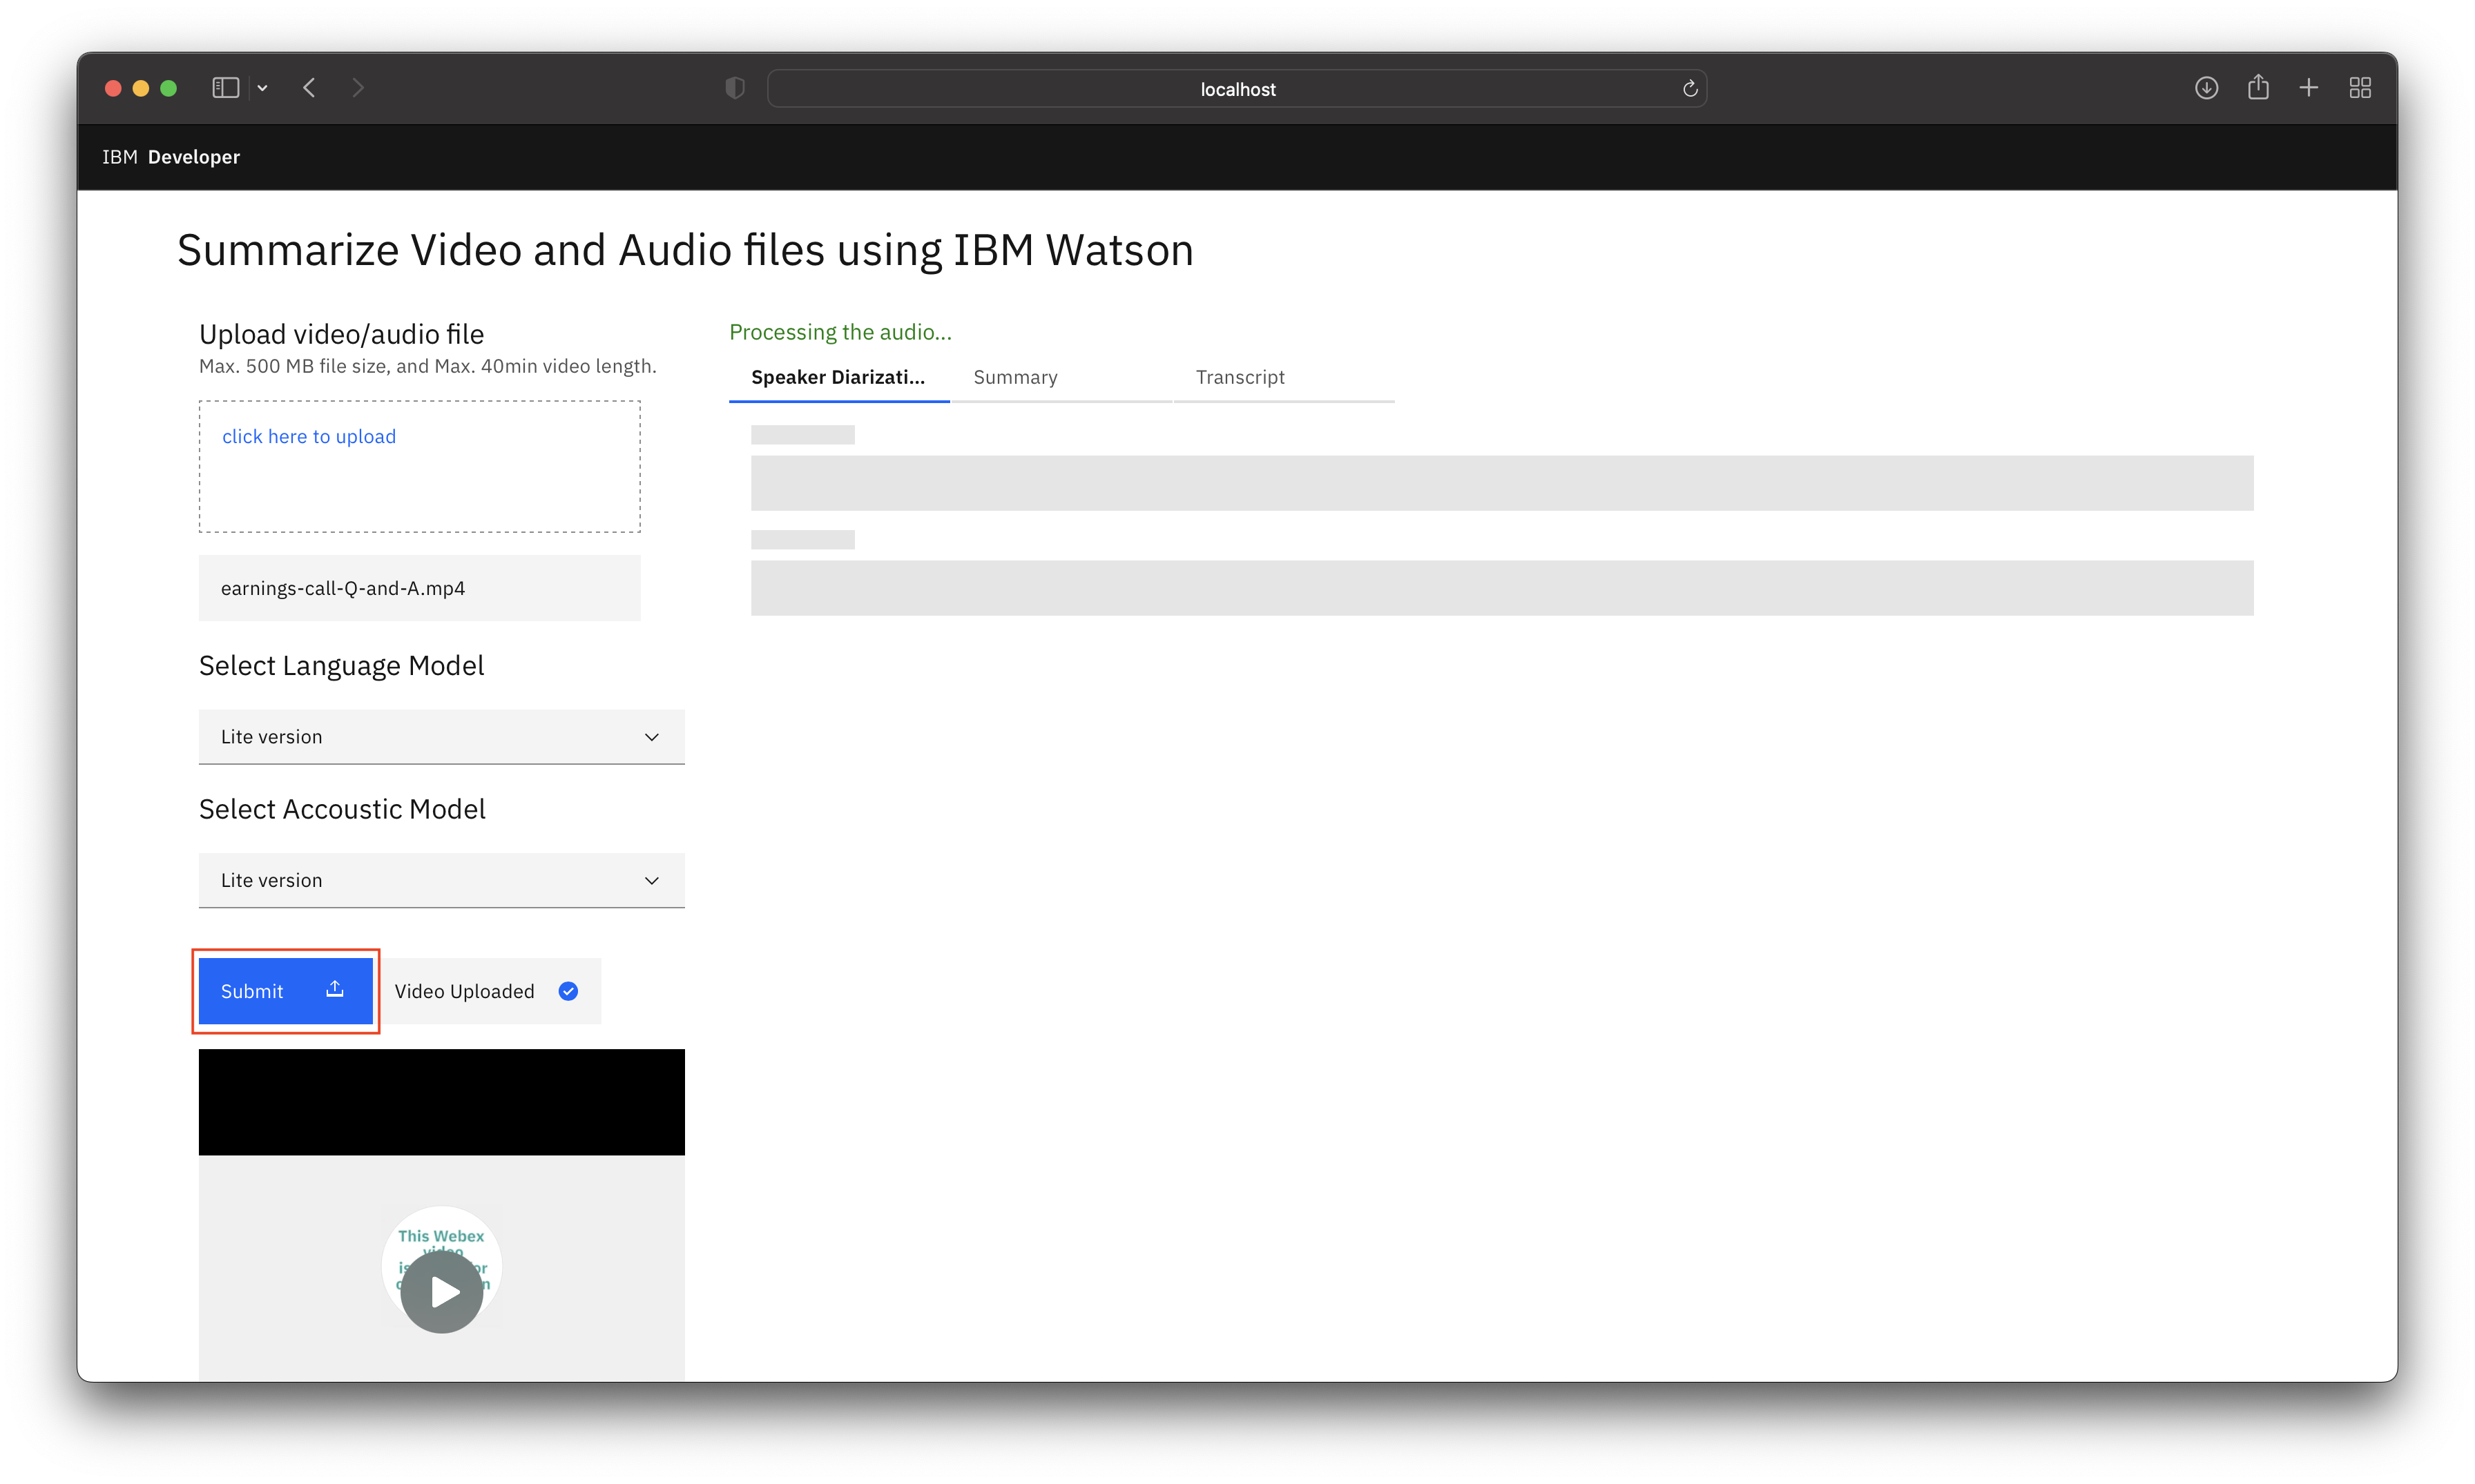Click the 'Processing the audio...' status text
Screen dimensions: 2475x1484
coord(840,332)
